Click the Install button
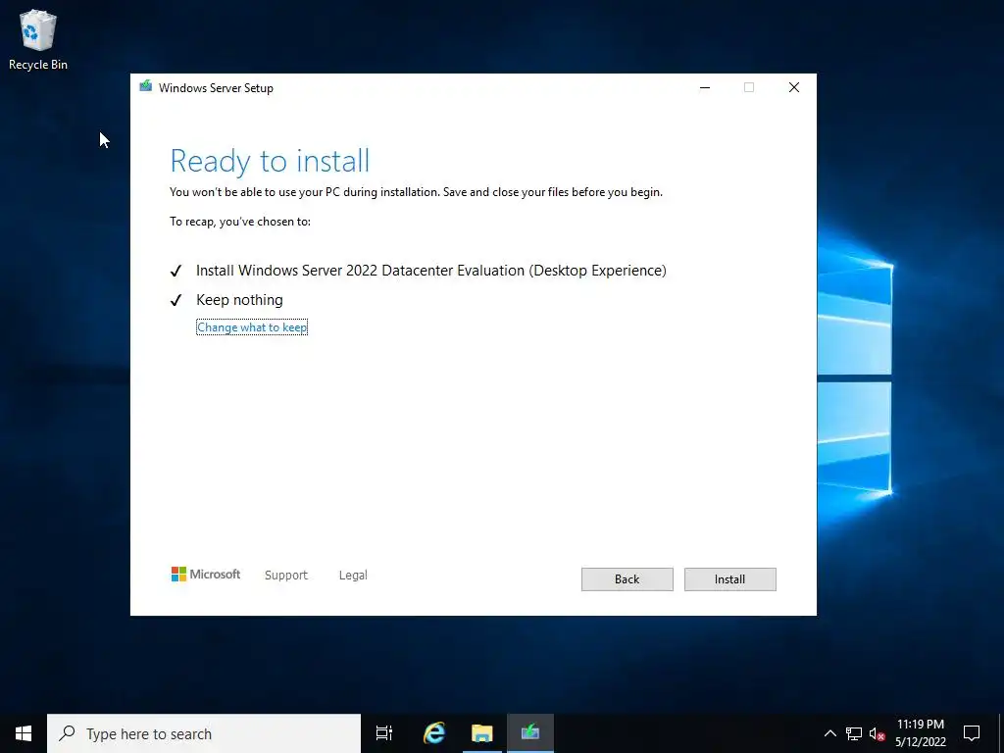The height and width of the screenshot is (753, 1004). coord(729,578)
